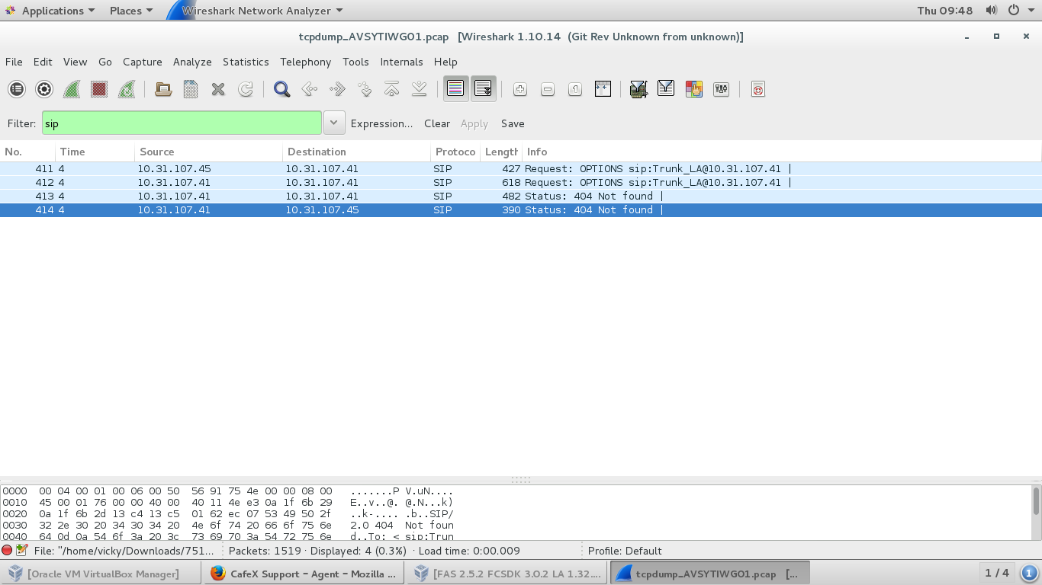Click expert info red status indicator
Image resolution: width=1042 pixels, height=585 pixels.
7,550
